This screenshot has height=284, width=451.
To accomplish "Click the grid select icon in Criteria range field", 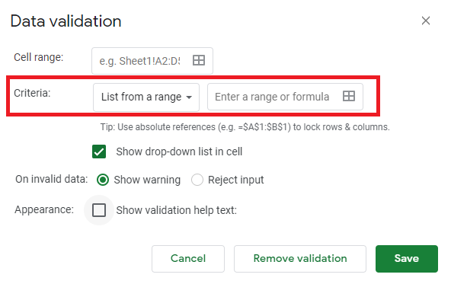I will pos(349,96).
